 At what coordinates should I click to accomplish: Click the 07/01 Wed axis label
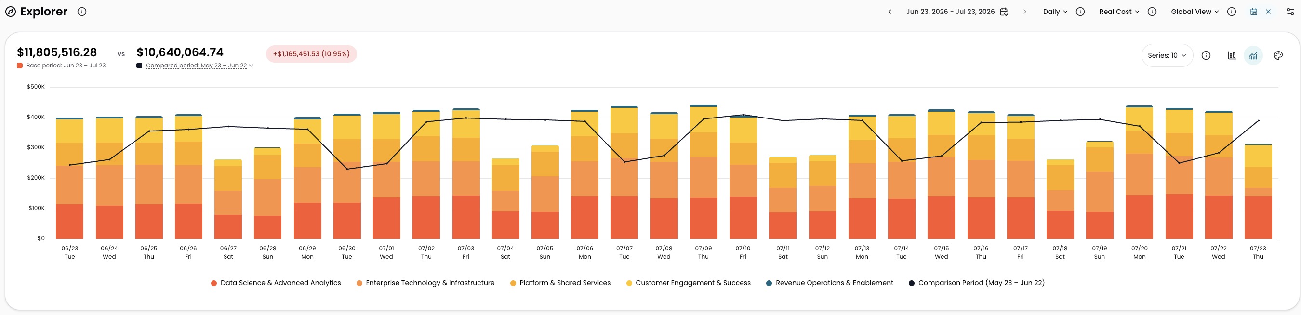coord(386,252)
